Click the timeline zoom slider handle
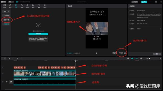The height and width of the screenshot is (91, 163). tap(149, 58)
